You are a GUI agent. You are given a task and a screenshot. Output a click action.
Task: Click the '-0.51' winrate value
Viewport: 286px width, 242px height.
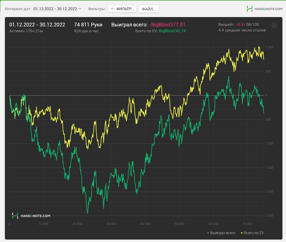coord(241,24)
